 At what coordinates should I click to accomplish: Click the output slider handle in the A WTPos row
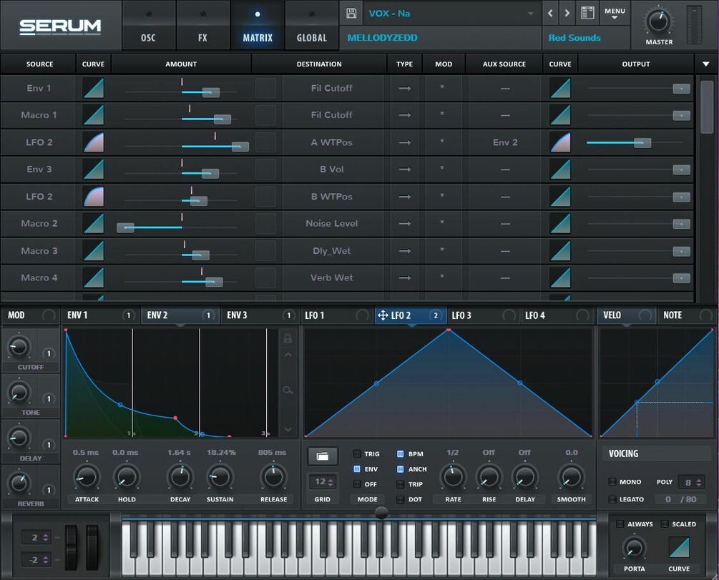point(642,143)
